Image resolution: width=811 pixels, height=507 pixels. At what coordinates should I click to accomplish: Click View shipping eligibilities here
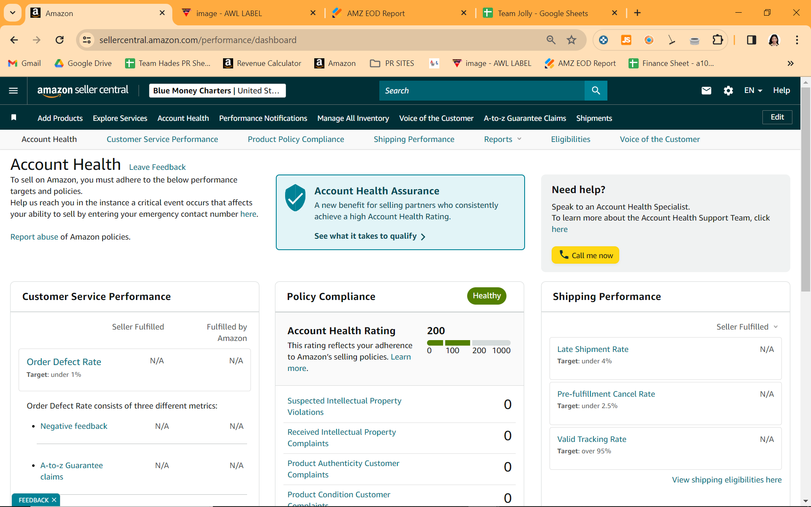727,480
